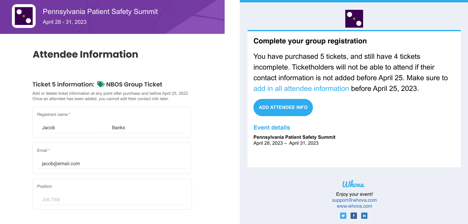Click the LinkedIn icon in footer
The width and height of the screenshot is (468, 224).
tap(364, 216)
